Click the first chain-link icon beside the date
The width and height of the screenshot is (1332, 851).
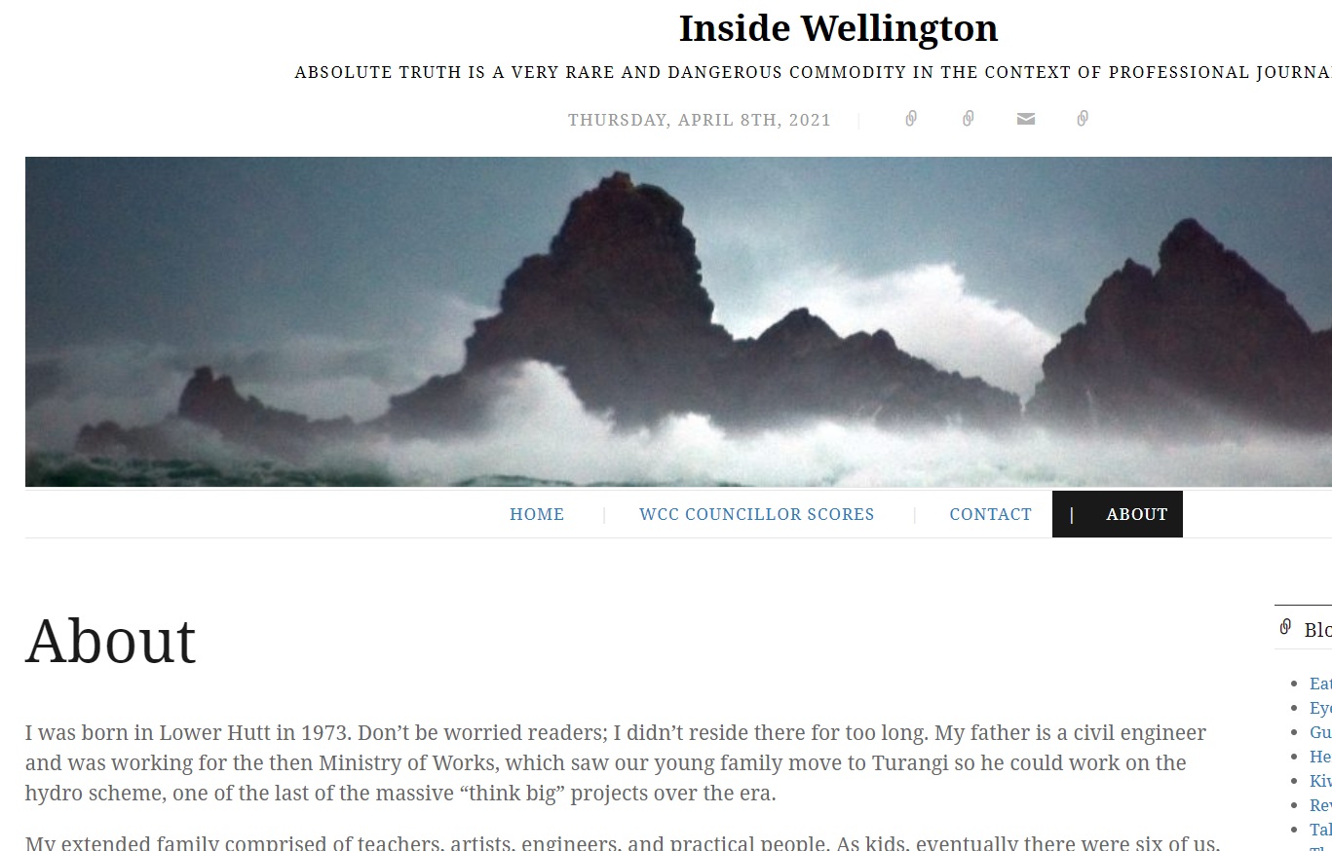pyautogui.click(x=911, y=119)
